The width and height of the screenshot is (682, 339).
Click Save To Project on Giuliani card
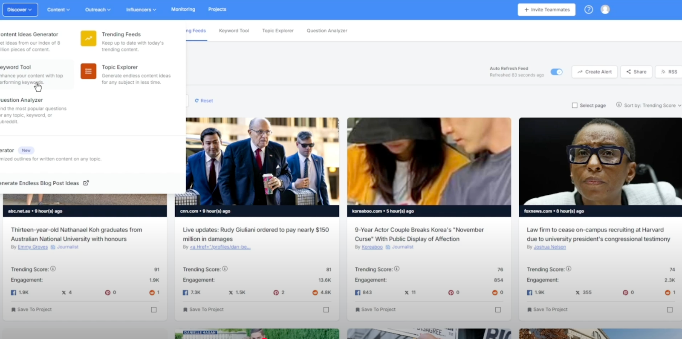pyautogui.click(x=203, y=310)
